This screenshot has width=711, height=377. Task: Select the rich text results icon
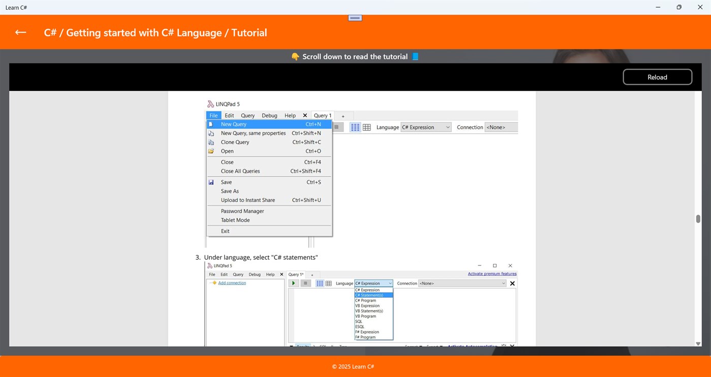coord(355,127)
